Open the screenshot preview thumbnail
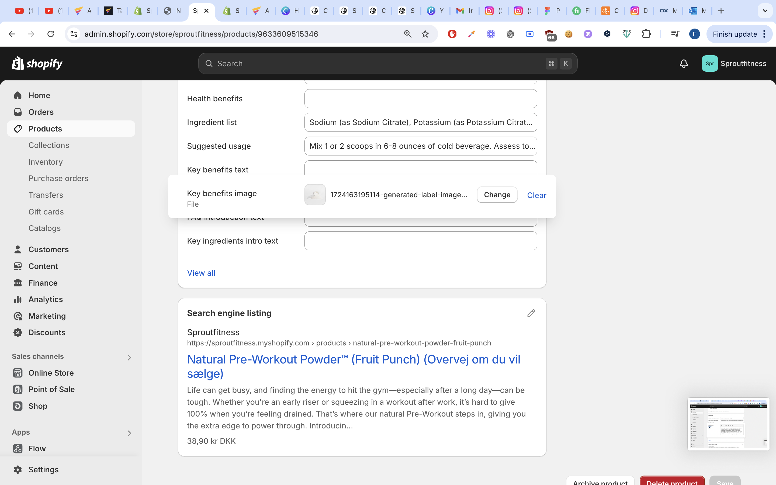The height and width of the screenshot is (485, 776). coord(728,424)
